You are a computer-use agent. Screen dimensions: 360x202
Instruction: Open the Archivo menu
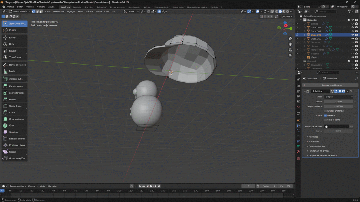pos(10,7)
